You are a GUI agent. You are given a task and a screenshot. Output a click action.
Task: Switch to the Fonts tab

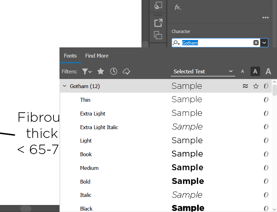70,56
